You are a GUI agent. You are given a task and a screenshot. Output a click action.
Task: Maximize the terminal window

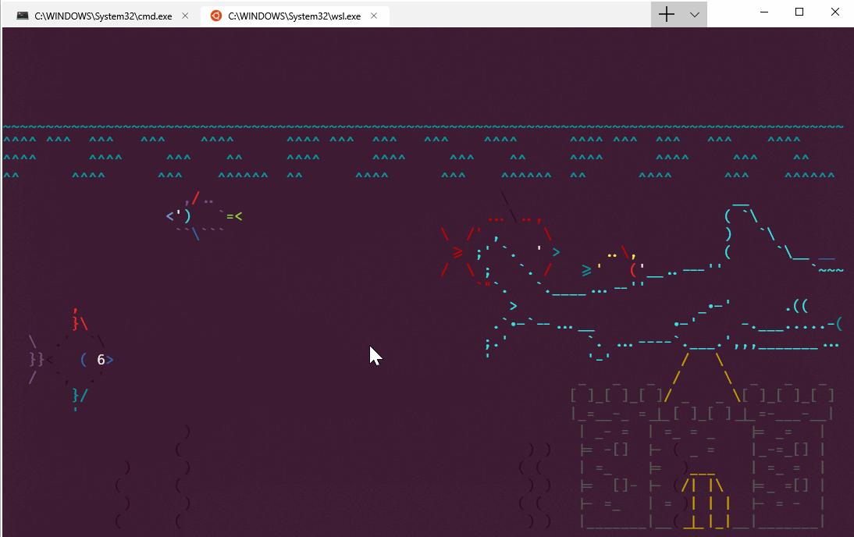tap(799, 12)
